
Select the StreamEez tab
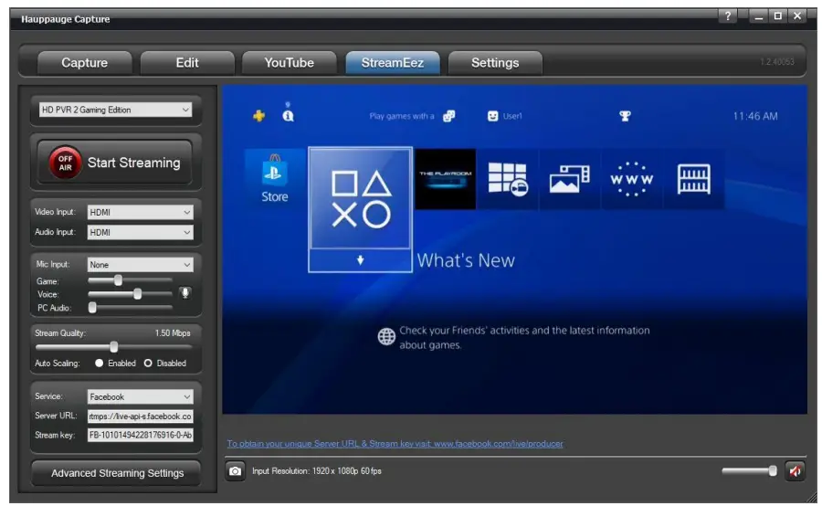(x=393, y=63)
